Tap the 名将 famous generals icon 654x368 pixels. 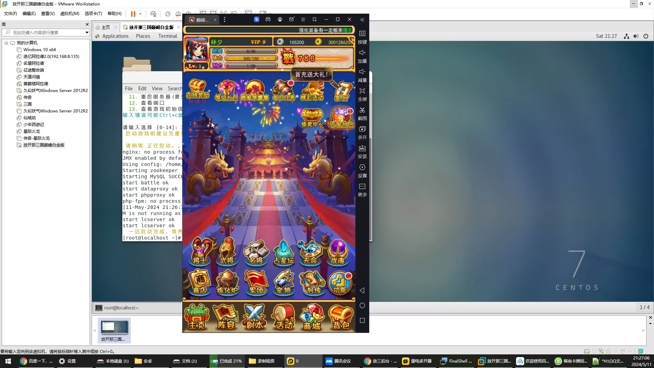pos(256,252)
